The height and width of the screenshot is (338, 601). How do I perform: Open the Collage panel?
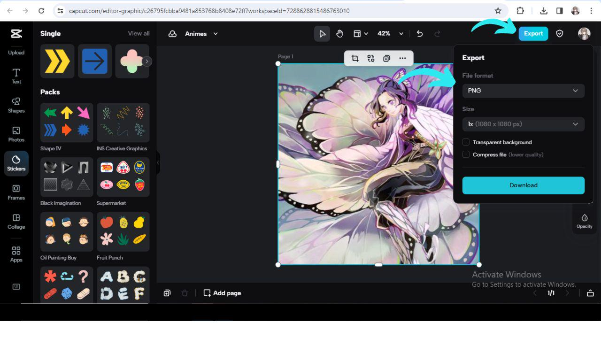16,221
